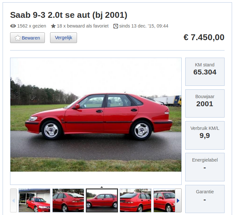234x215 pixels.
Task: Click the Bouwjaar 2001 tile
Action: tap(205, 104)
